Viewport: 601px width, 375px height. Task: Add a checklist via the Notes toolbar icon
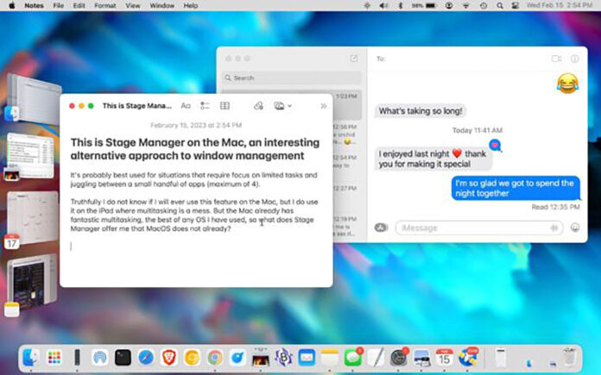[205, 106]
